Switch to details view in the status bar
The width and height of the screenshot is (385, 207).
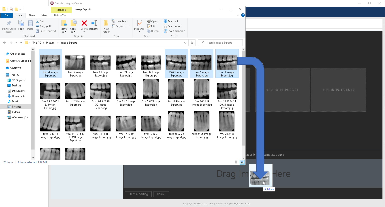(237, 162)
